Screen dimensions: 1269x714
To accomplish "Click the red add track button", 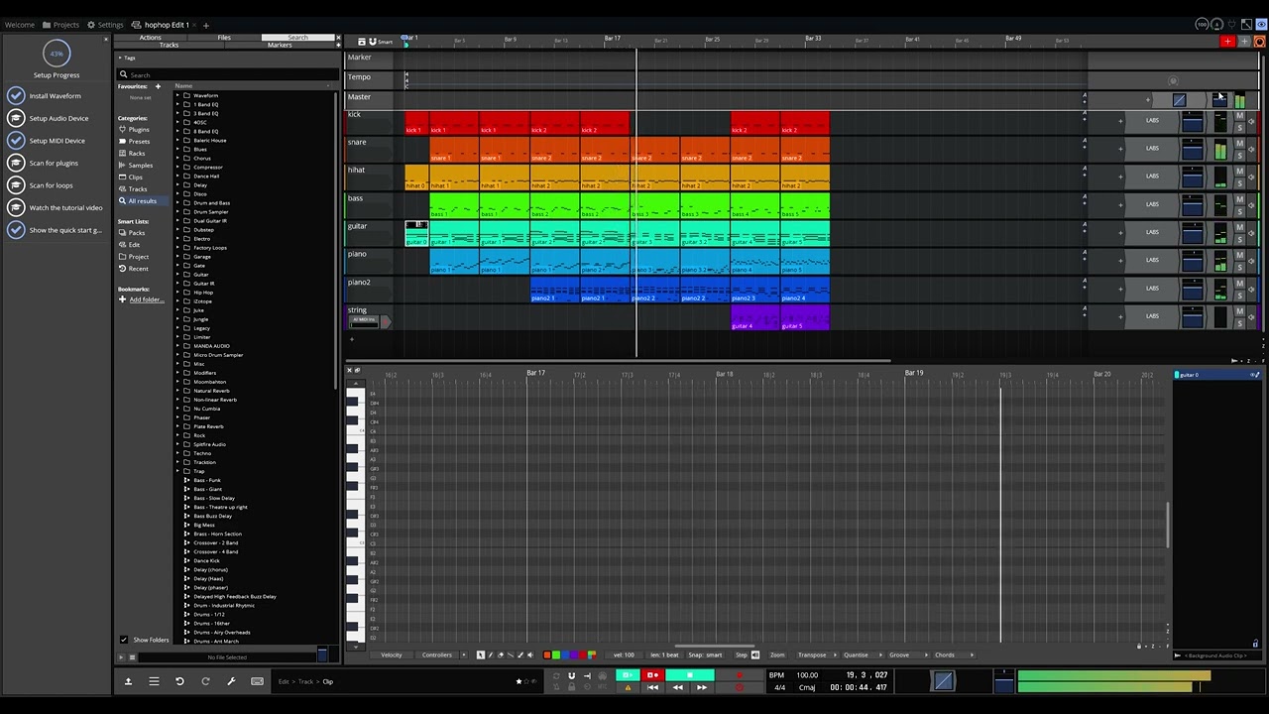I will point(1227,42).
